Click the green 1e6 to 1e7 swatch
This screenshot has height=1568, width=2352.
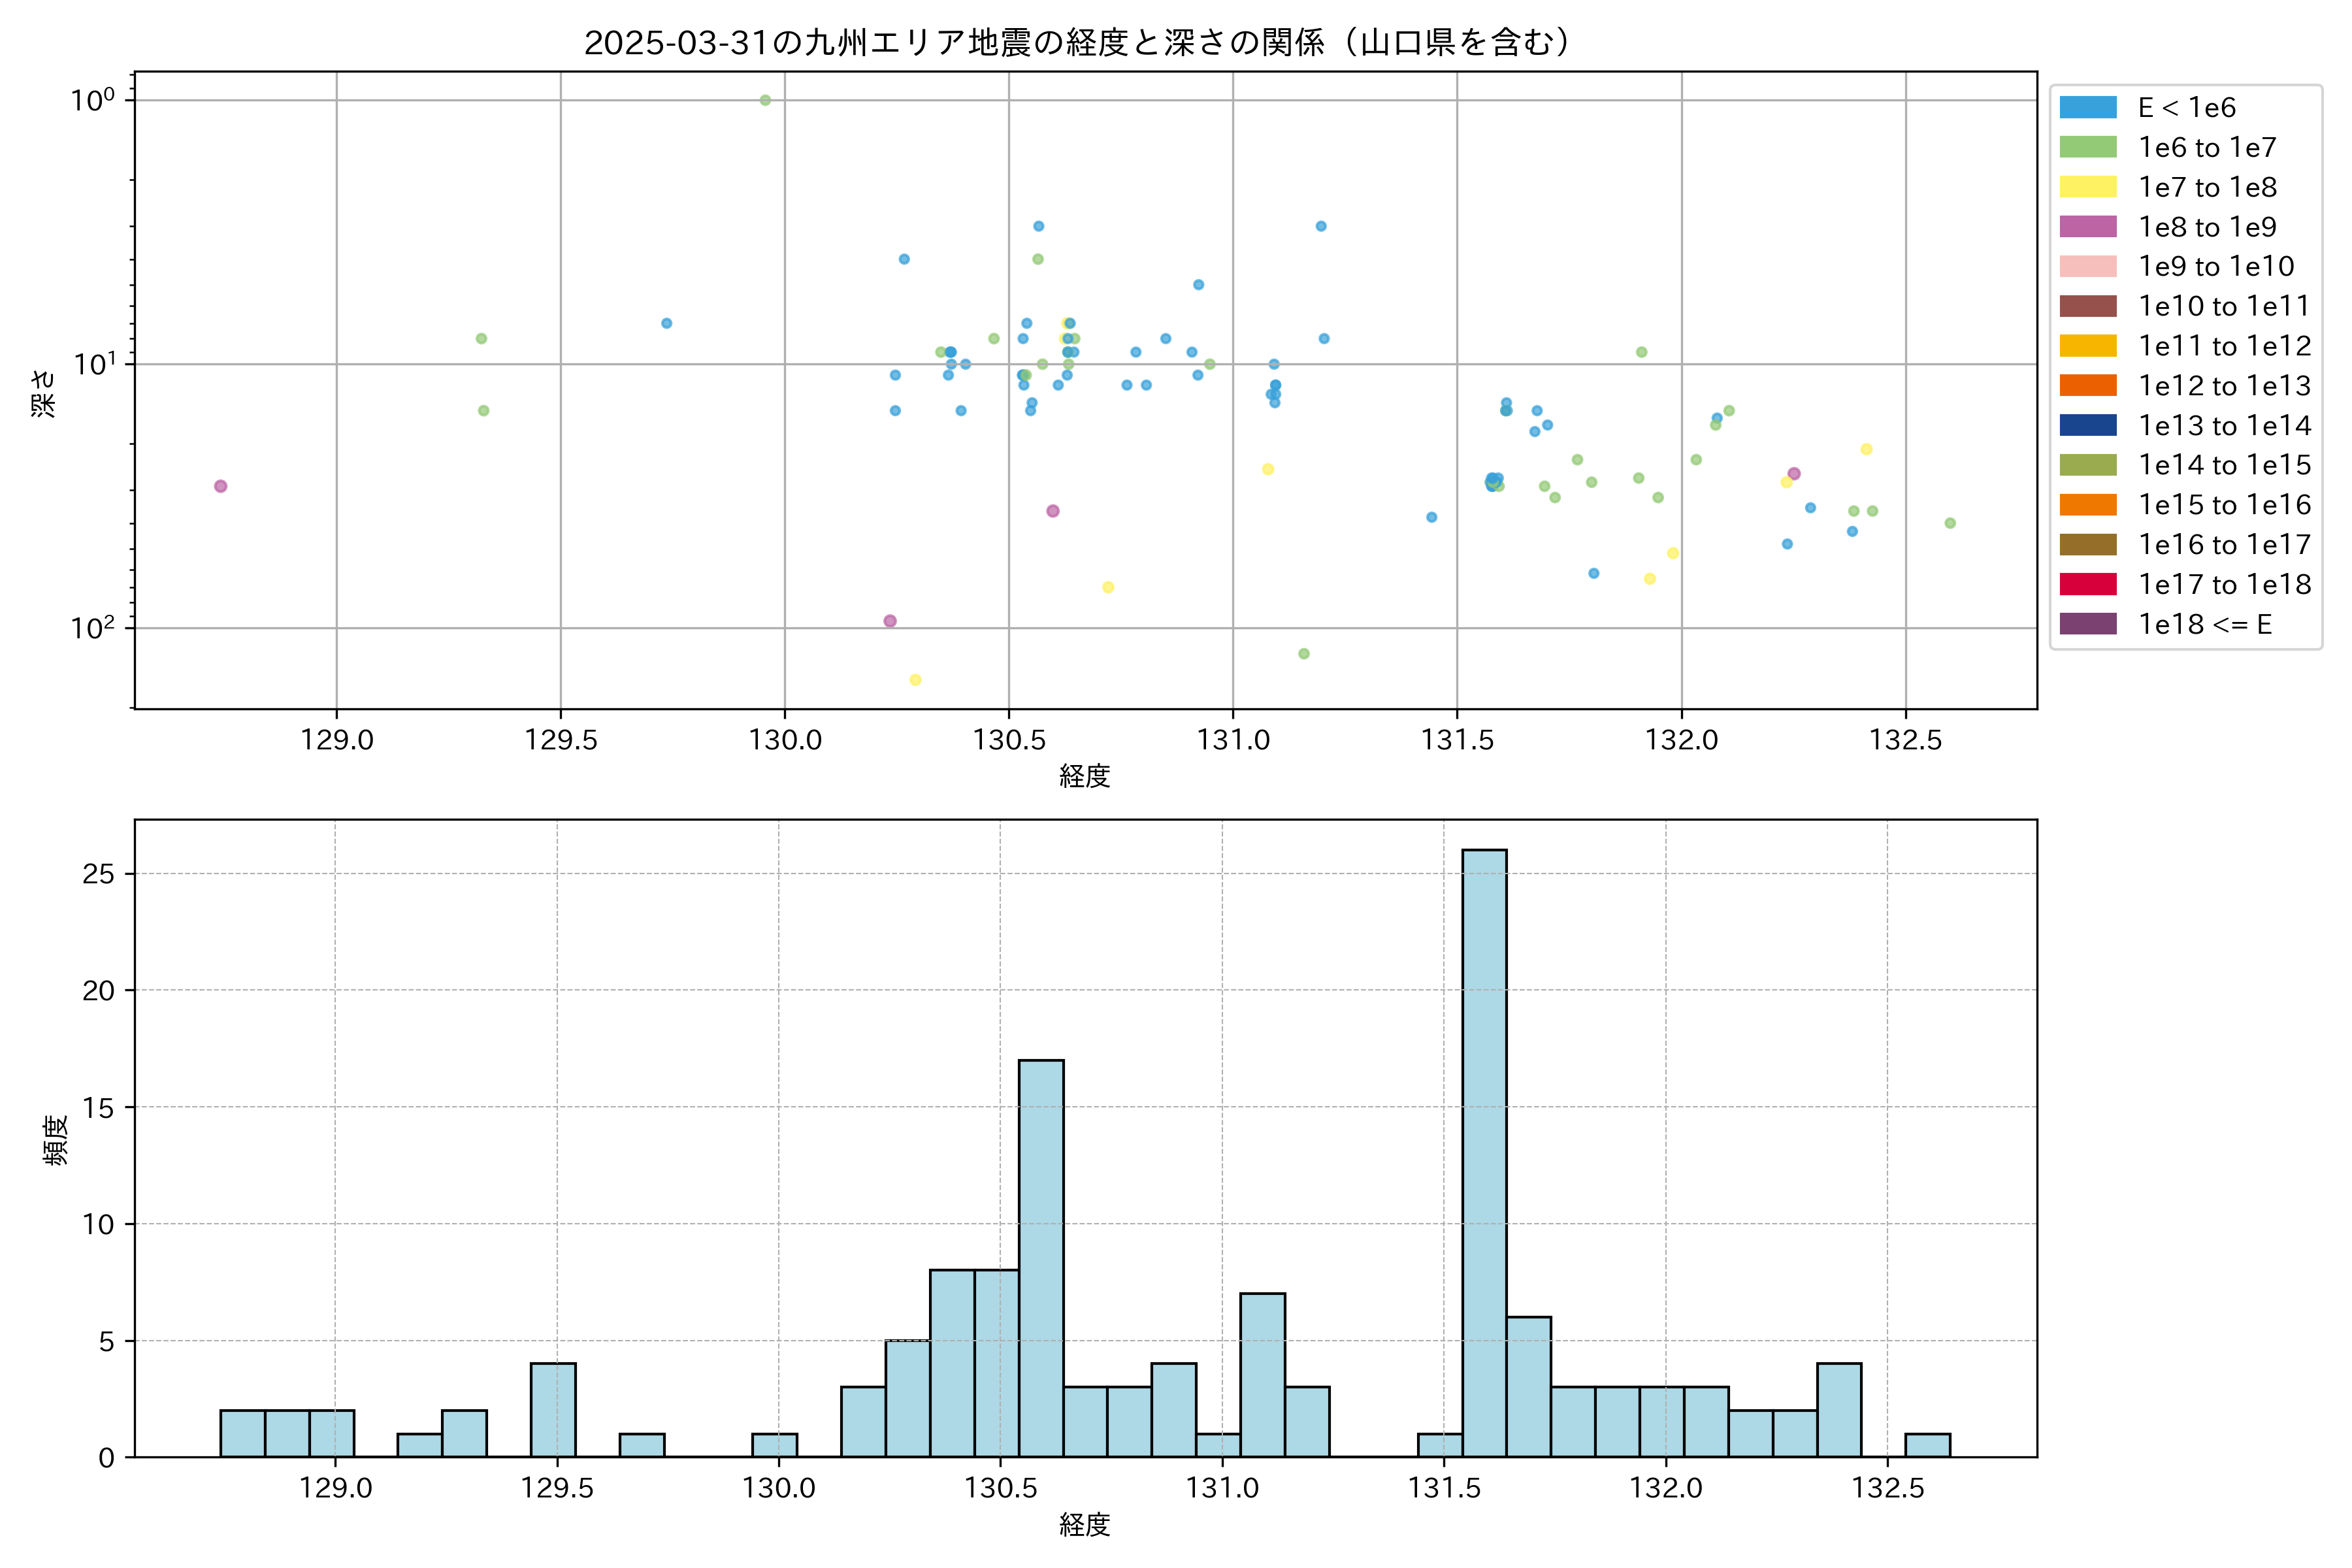(2088, 148)
